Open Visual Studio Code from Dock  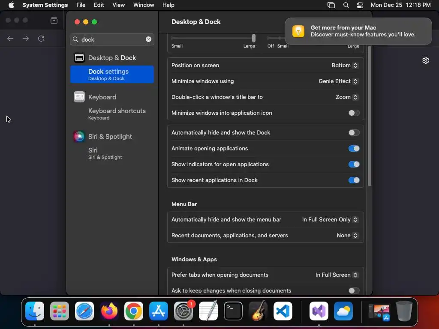pos(283,311)
